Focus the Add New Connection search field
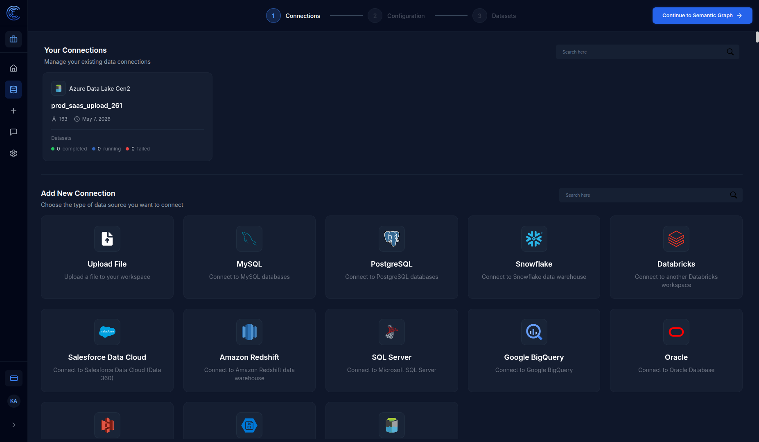This screenshot has height=442, width=759. 651,195
